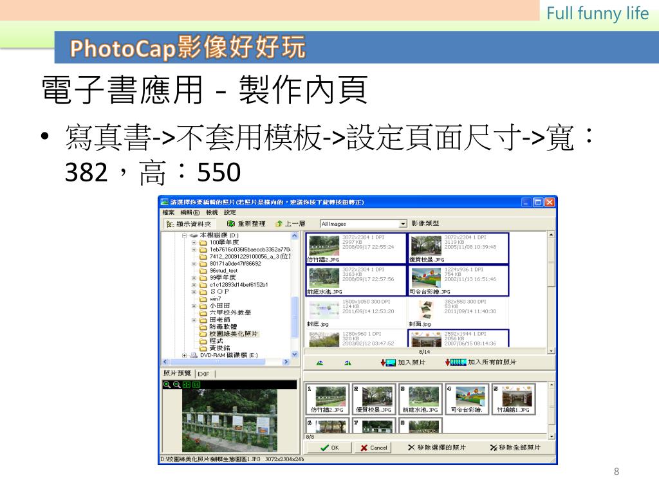Click the rotate left icon below thumbnails

tap(320, 363)
